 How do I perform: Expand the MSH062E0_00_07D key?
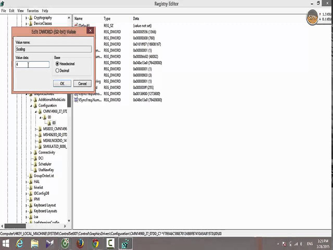pyautogui.click(x=36, y=135)
